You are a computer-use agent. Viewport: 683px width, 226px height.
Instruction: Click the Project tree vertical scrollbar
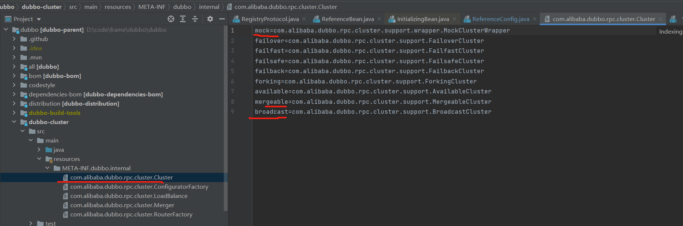point(226,118)
